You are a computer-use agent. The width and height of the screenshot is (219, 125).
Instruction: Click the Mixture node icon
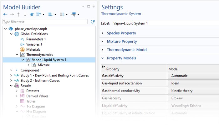point(34,65)
